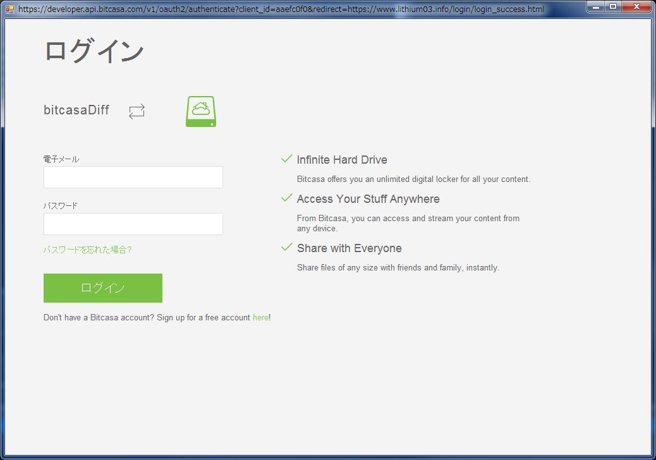Viewport: 656px width, 460px height.
Task: Follow the green "here" sign up link
Action: 260,318
